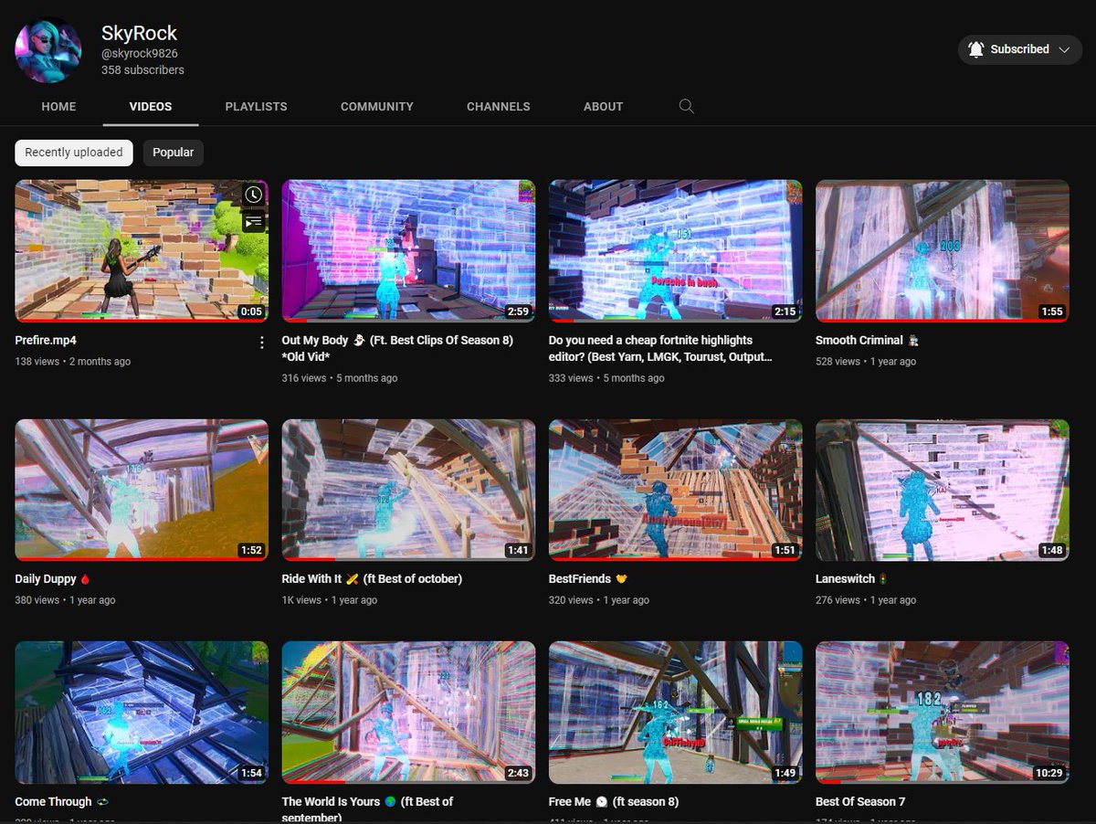Click the BestFriends title link
Viewport: 1096px width, 824px height.
coord(587,579)
